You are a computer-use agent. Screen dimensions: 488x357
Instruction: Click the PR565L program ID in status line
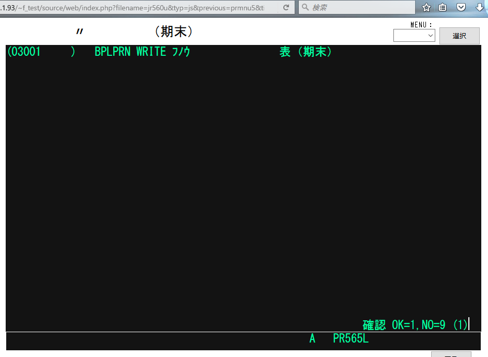click(350, 339)
